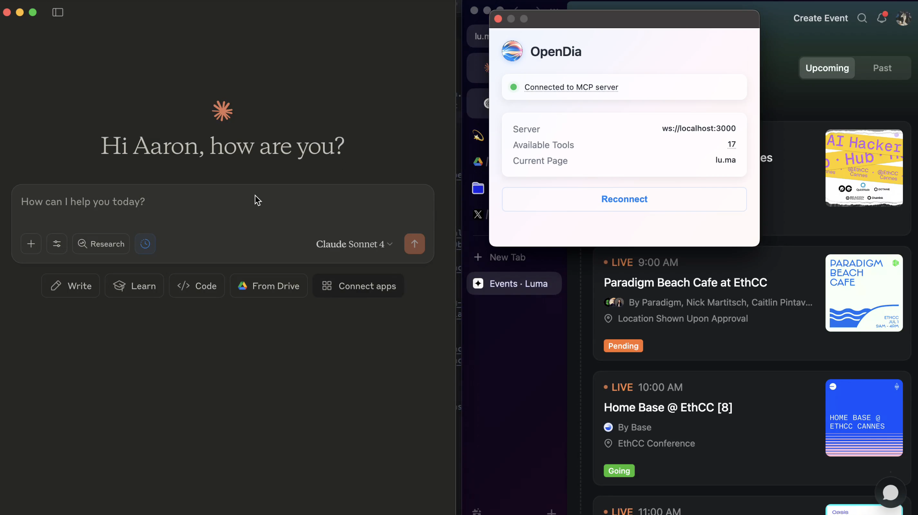The width and height of the screenshot is (918, 515).
Task: Click the green connection status dot
Action: (514, 87)
